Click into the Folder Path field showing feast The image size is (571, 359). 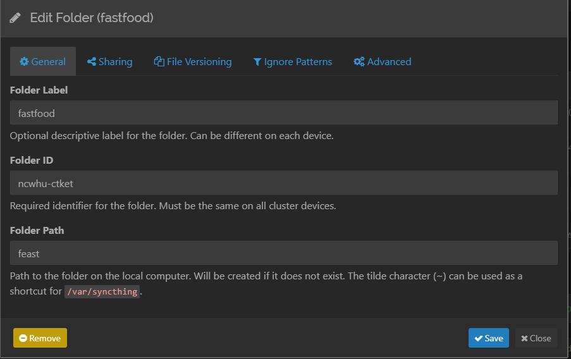[283, 253]
